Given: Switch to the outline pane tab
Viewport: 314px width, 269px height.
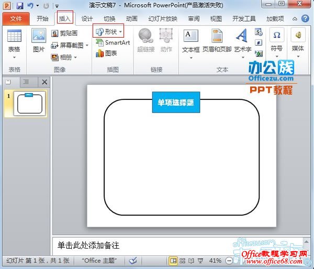Looking at the screenshot, I should (26, 82).
